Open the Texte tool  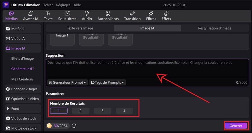pos(48,16)
